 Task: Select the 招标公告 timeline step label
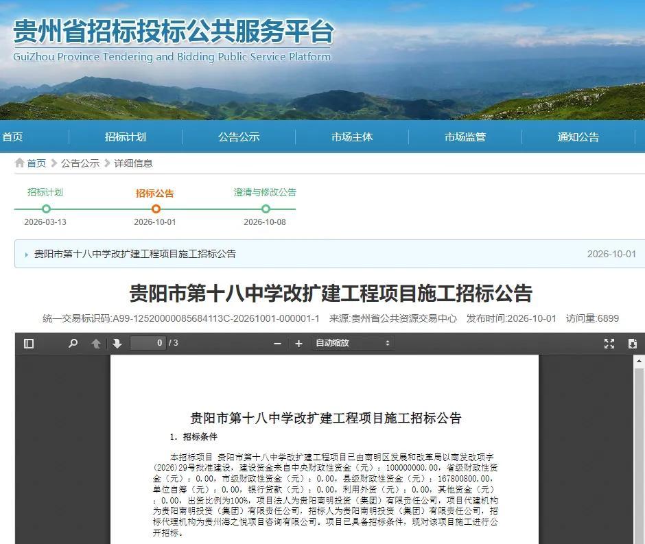tap(155, 193)
